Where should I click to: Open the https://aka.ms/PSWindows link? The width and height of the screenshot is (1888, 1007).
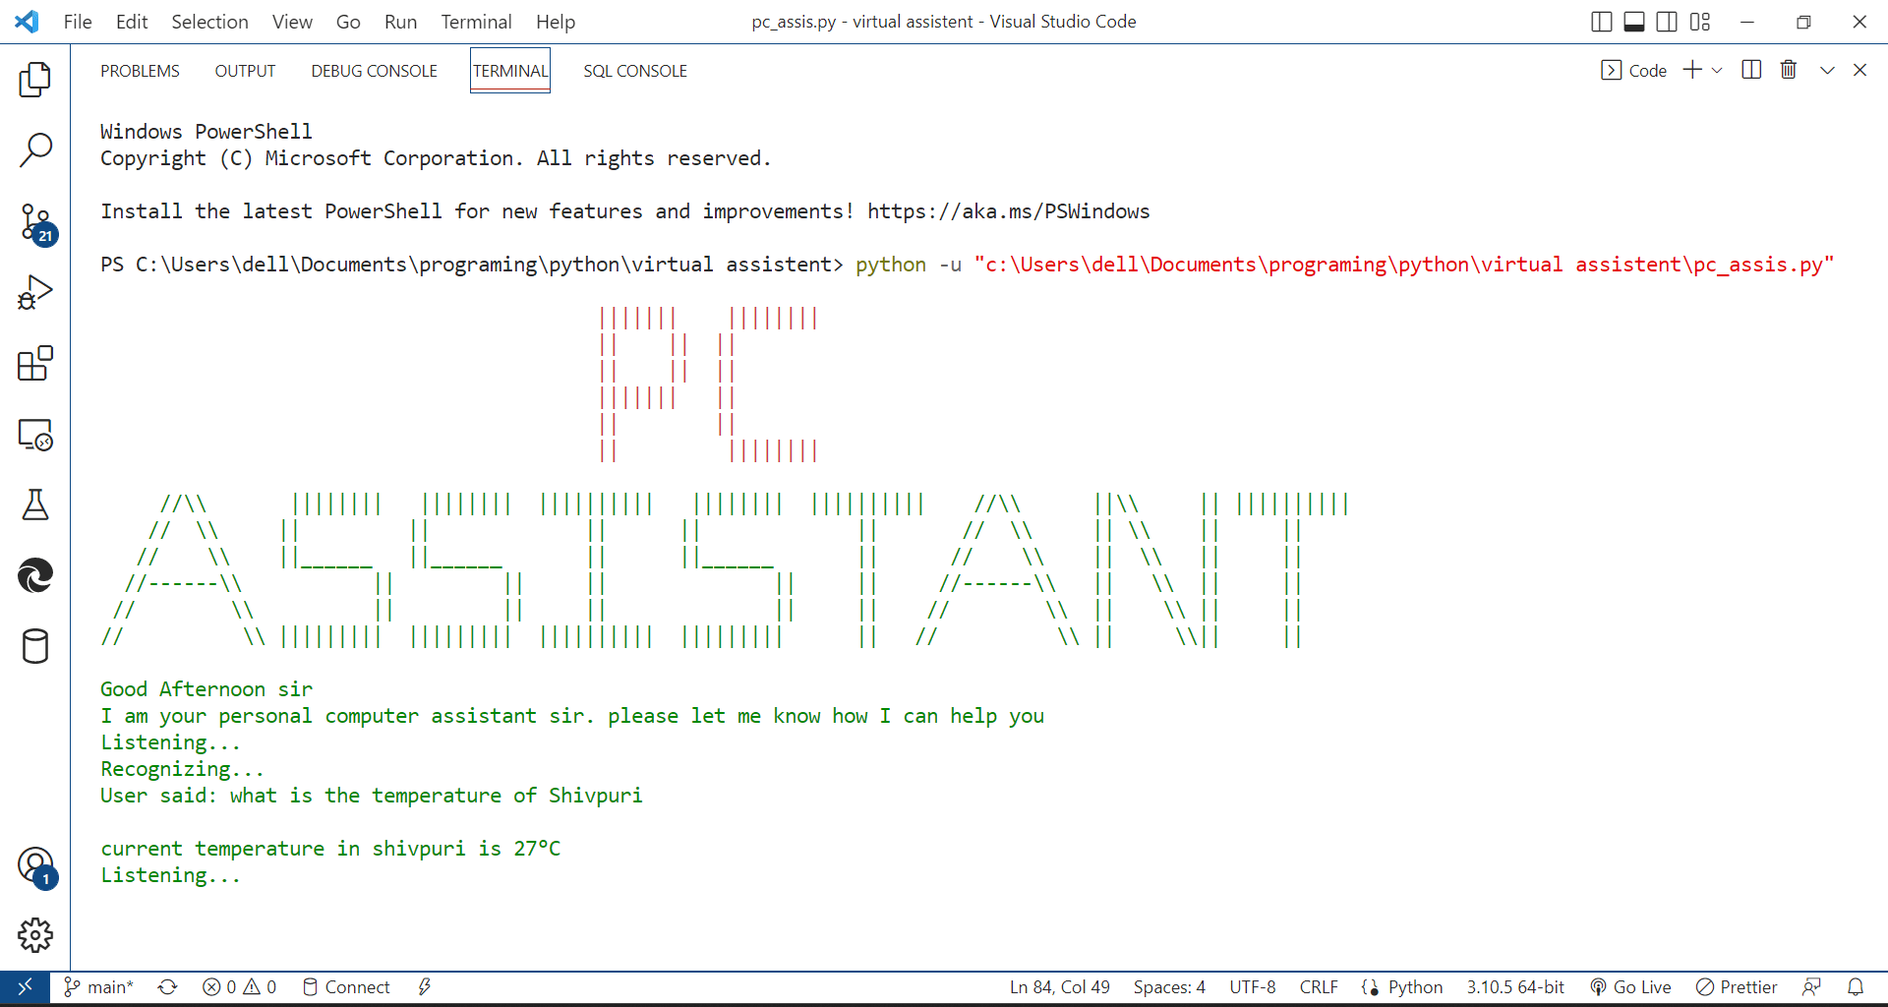(1008, 211)
